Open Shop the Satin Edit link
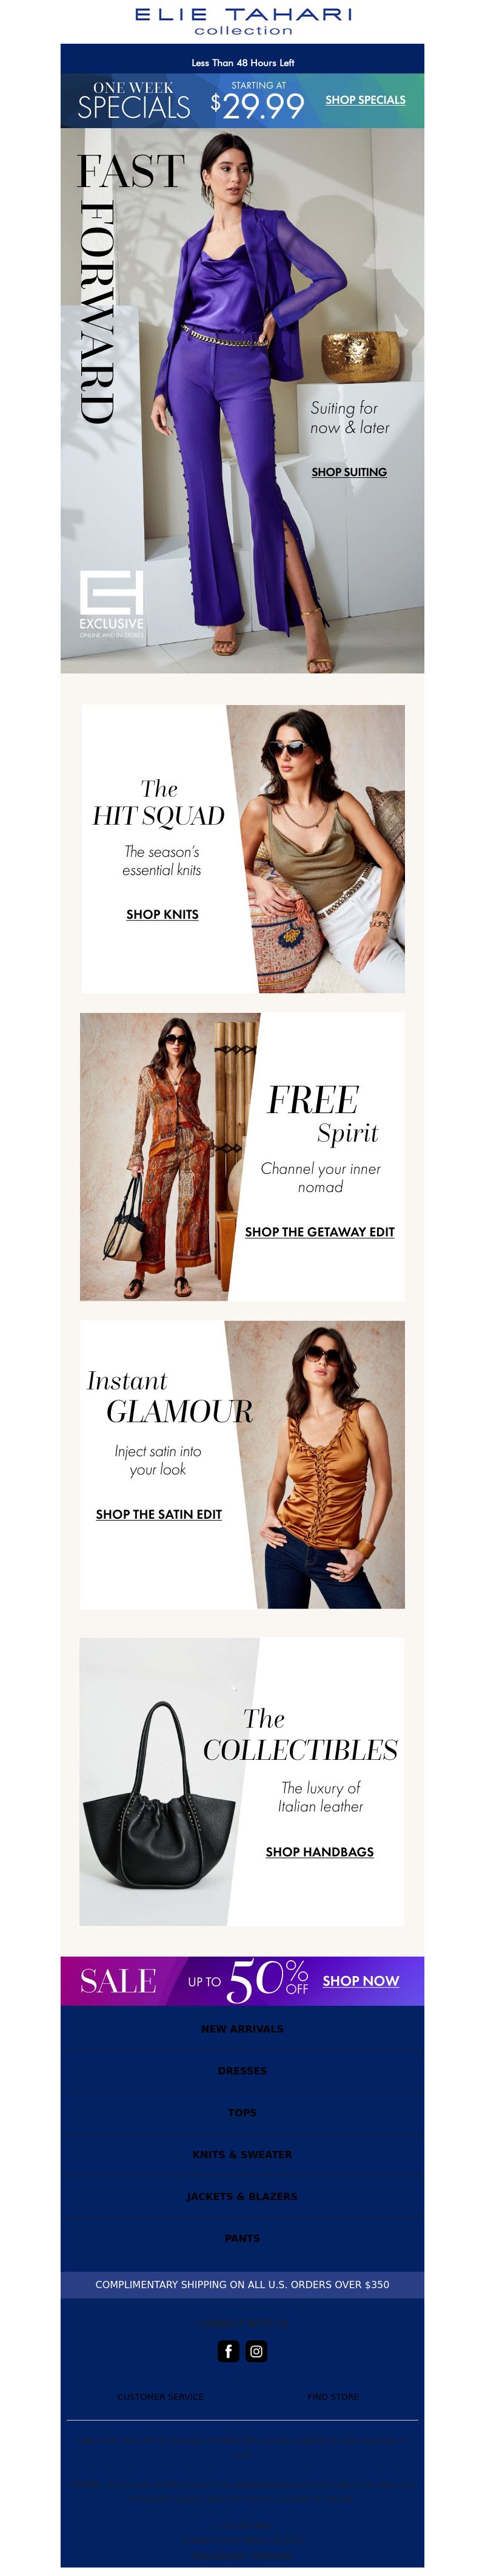The height and width of the screenshot is (2576, 485). (x=159, y=1514)
